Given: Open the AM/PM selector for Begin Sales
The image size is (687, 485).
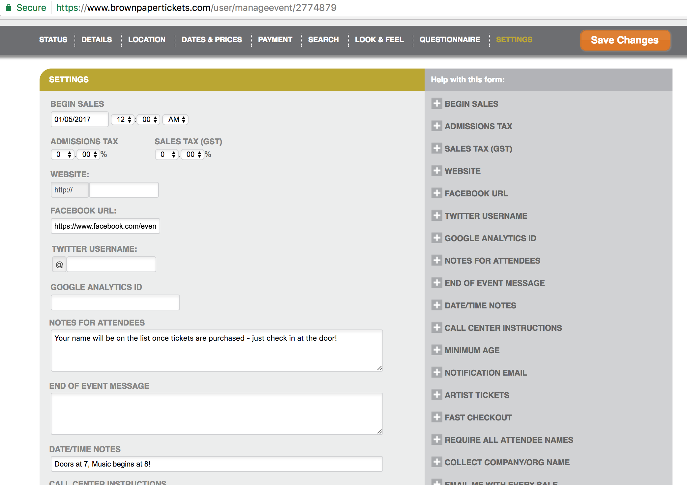Looking at the screenshot, I should tap(176, 119).
